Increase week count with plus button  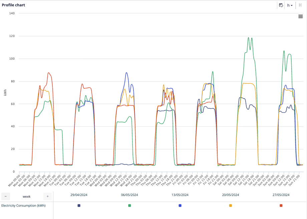(x=48, y=196)
